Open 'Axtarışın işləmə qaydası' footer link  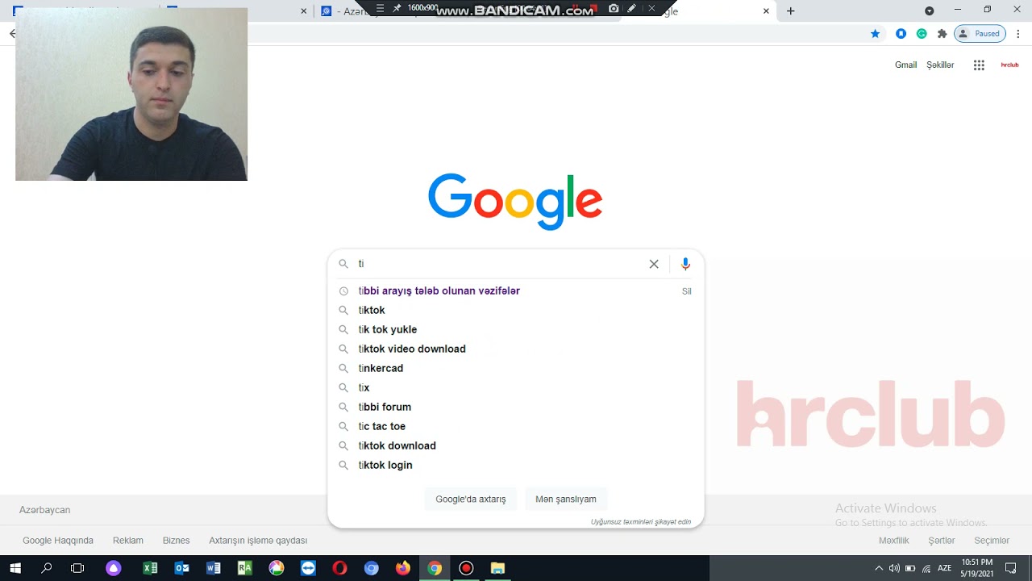click(258, 541)
